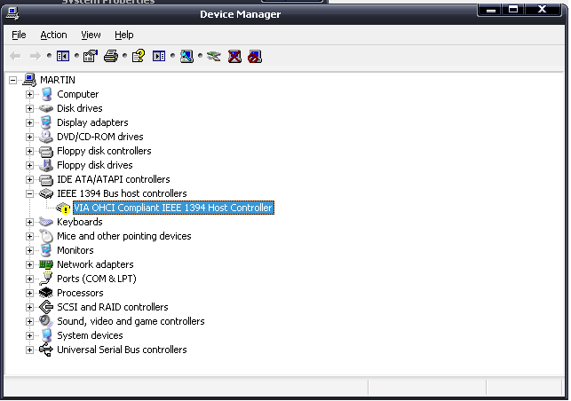Close the Device Manager window

click(543, 9)
